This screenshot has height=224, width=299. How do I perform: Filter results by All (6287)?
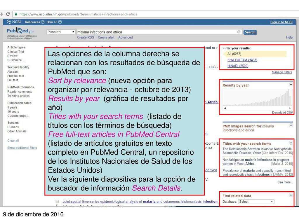pyautogui.click(x=234, y=54)
